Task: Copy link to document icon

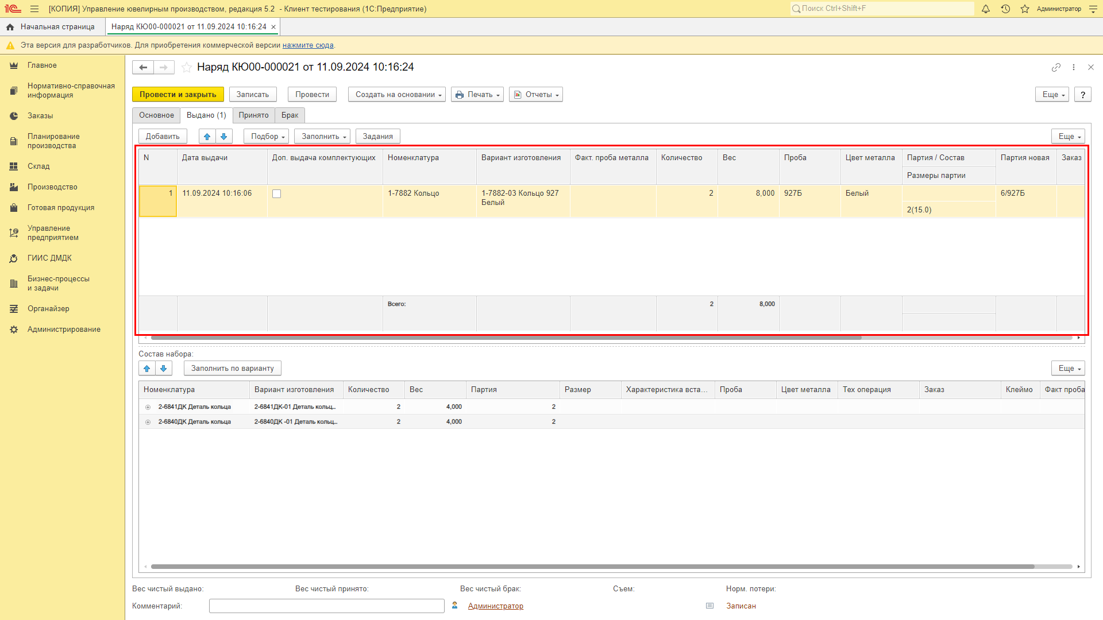Action: click(x=1056, y=67)
